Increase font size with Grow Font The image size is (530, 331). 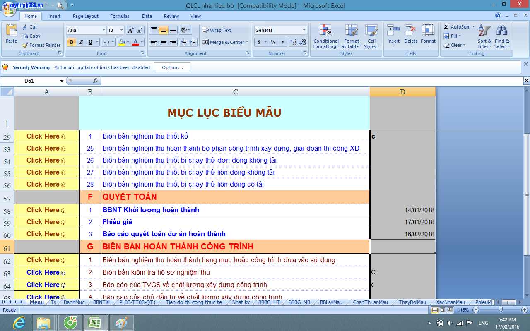tap(130, 30)
